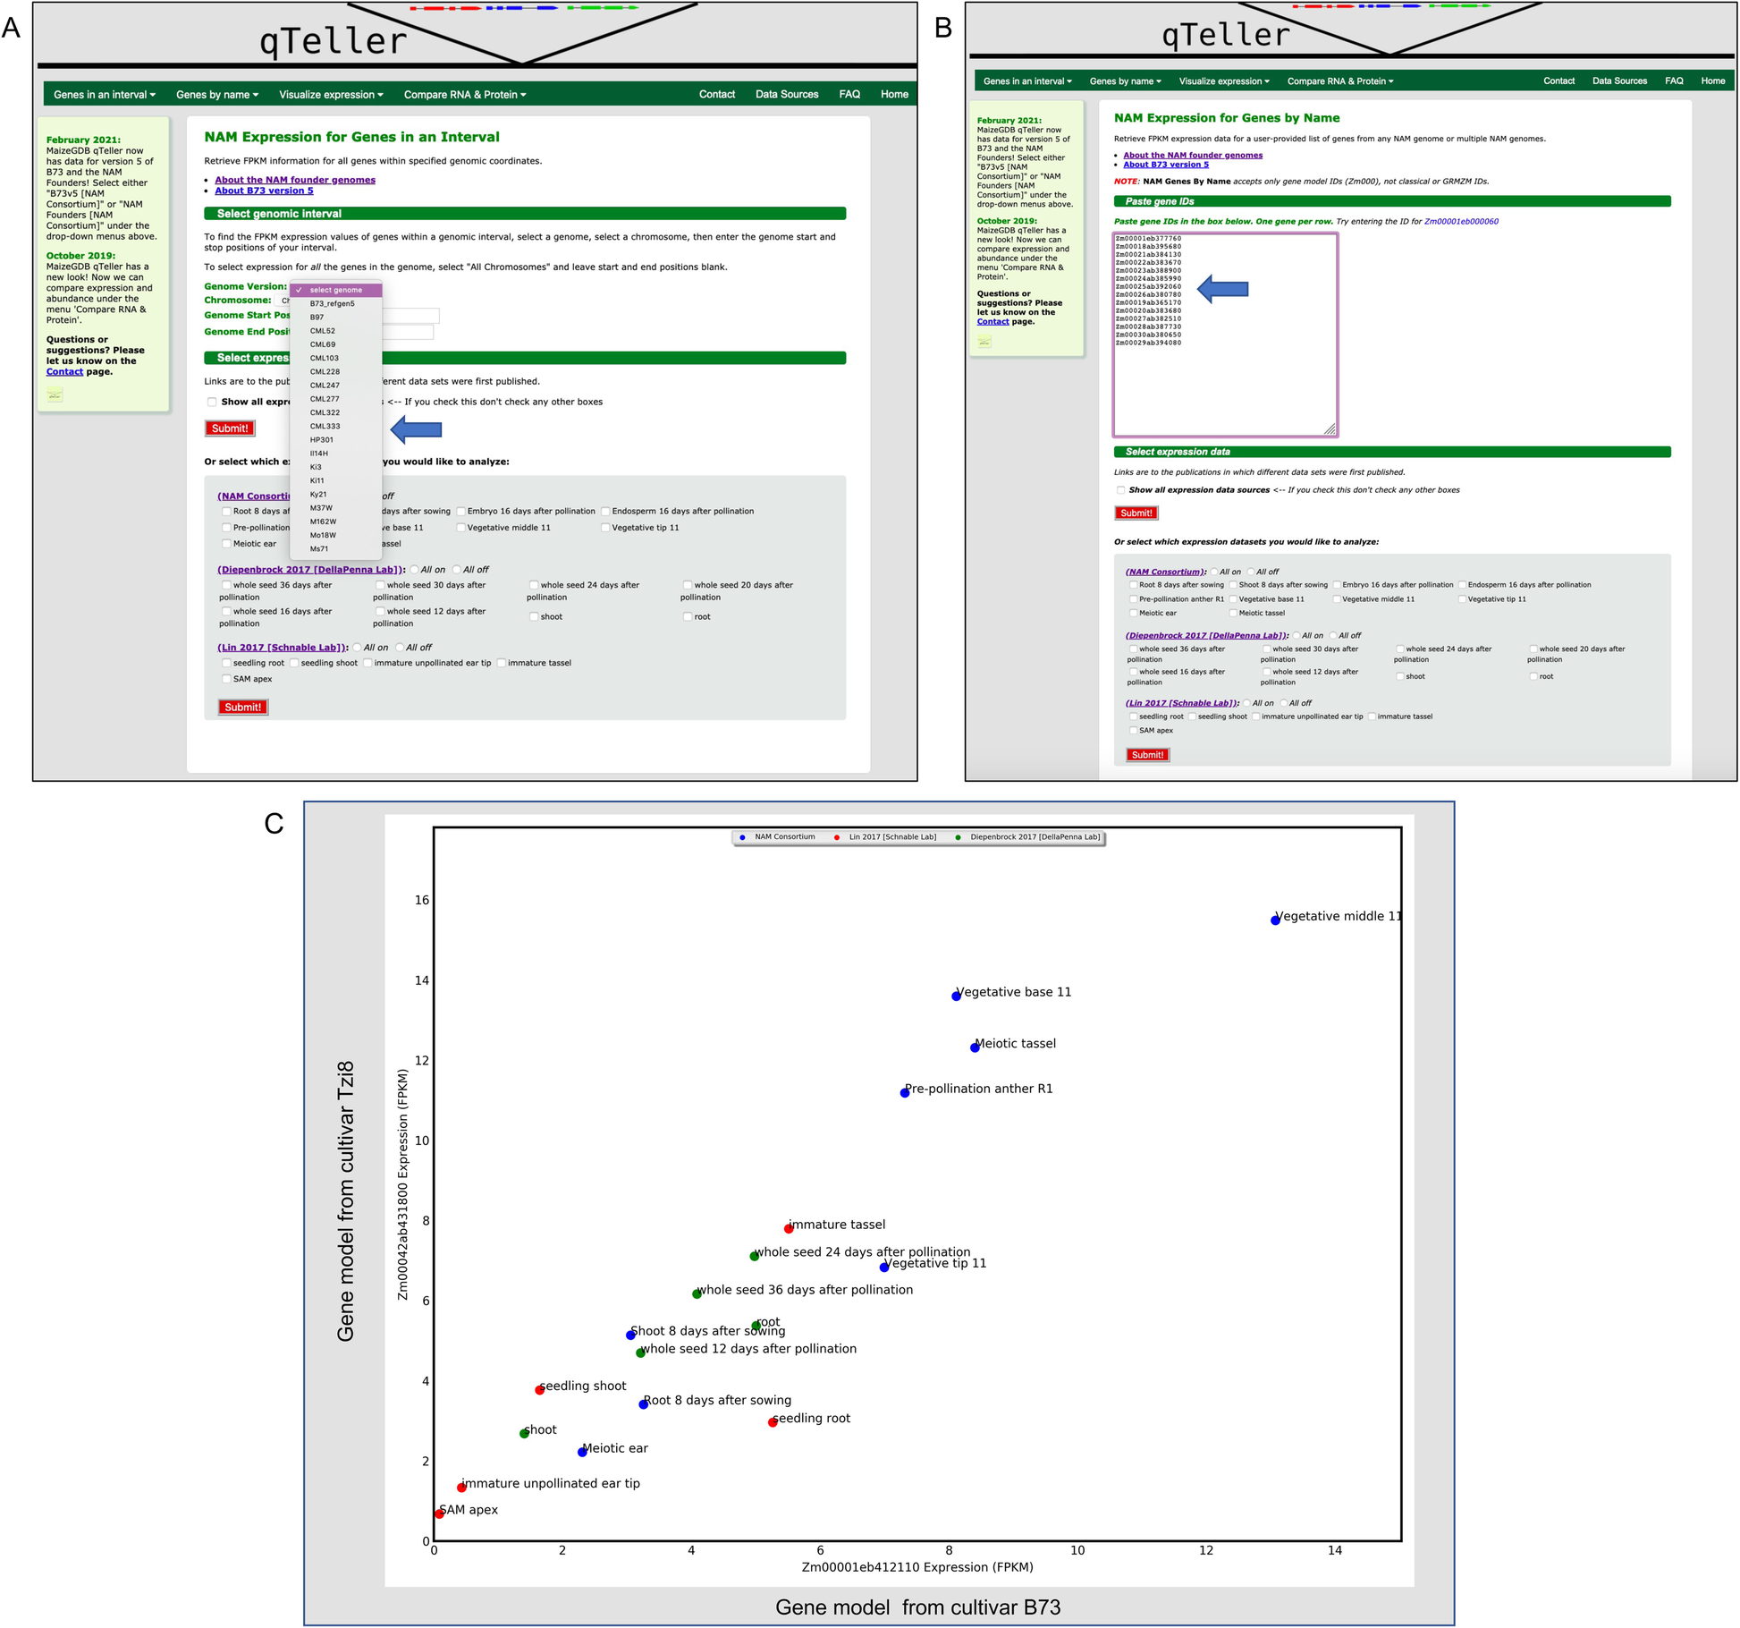Open Lin 2017 [Schnable Lab] link in panel A
Screen dimensions: 1740x1628
pos(283,648)
